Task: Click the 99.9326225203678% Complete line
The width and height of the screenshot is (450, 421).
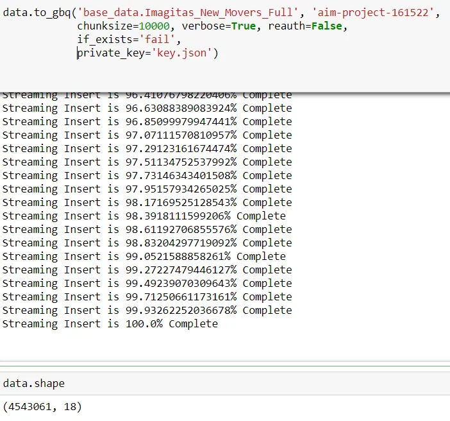Action: (x=147, y=311)
